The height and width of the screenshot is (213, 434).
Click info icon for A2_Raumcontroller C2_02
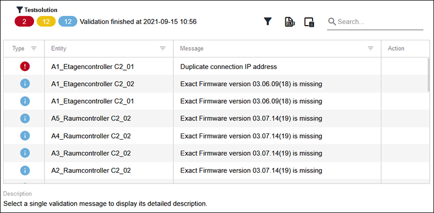[25, 171]
